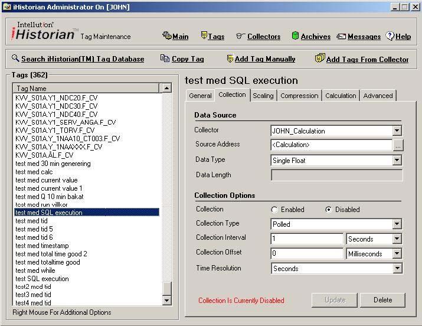Click the Update button
This screenshot has width=422, height=326.
(x=335, y=300)
